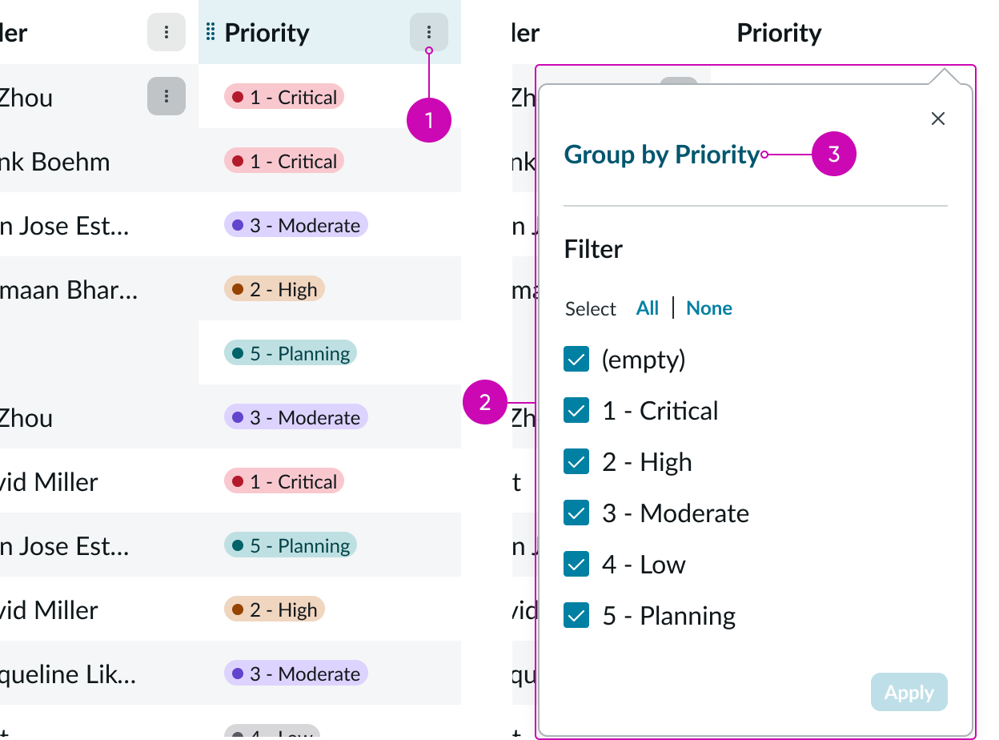Dismiss the filter popup with the X icon
999x740 pixels.
937,118
